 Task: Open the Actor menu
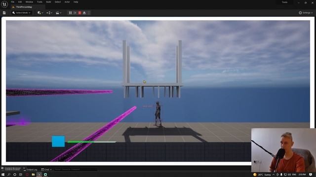coord(67,2)
